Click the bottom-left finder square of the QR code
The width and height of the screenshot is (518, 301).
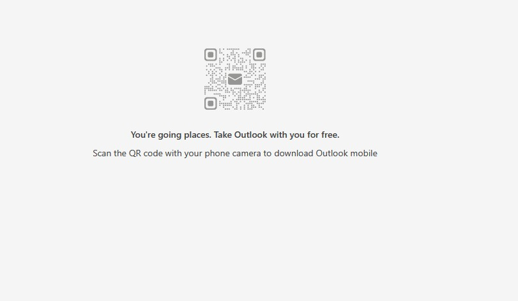210,103
